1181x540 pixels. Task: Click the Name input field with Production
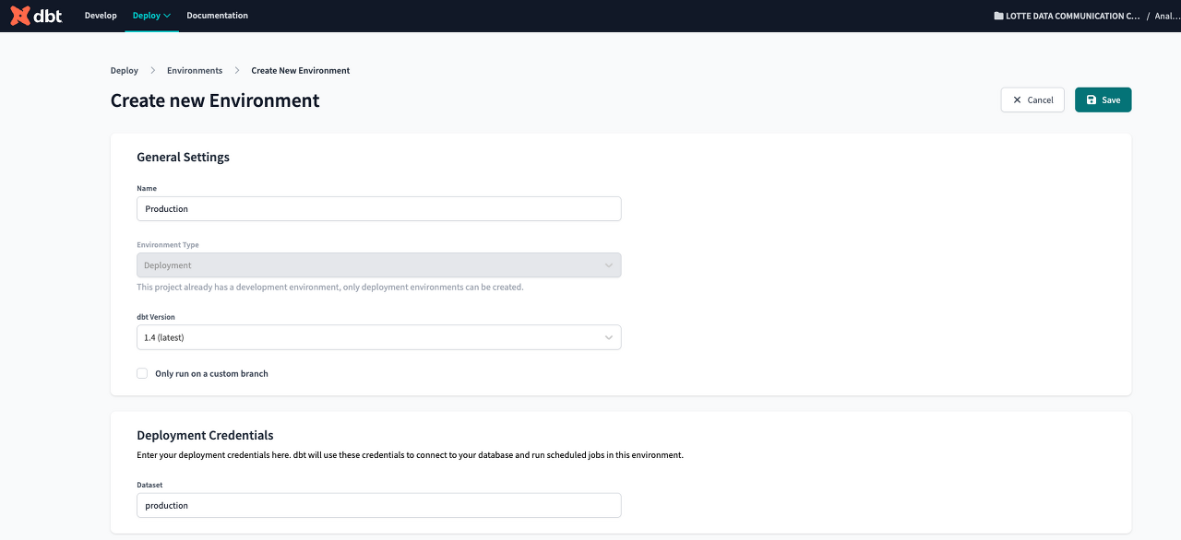(379, 208)
